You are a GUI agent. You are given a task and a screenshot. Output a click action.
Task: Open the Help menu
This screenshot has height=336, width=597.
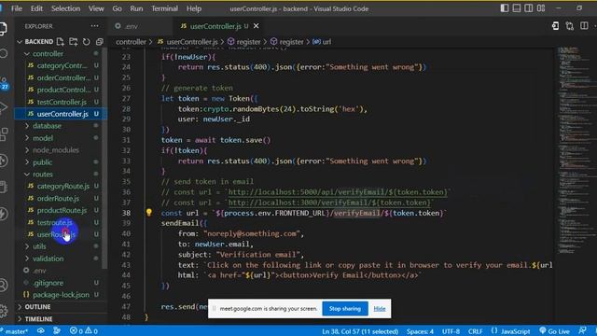point(194,8)
